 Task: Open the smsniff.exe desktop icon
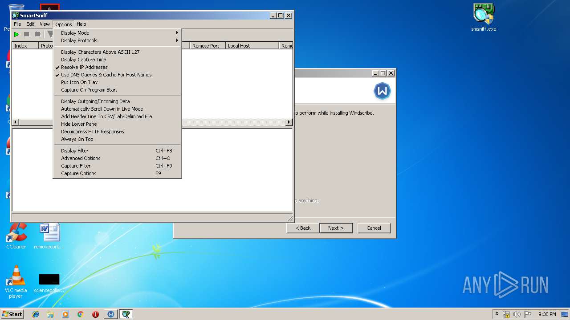tap(484, 18)
